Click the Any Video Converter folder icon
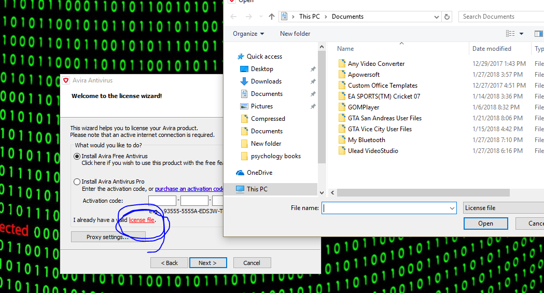 point(342,63)
